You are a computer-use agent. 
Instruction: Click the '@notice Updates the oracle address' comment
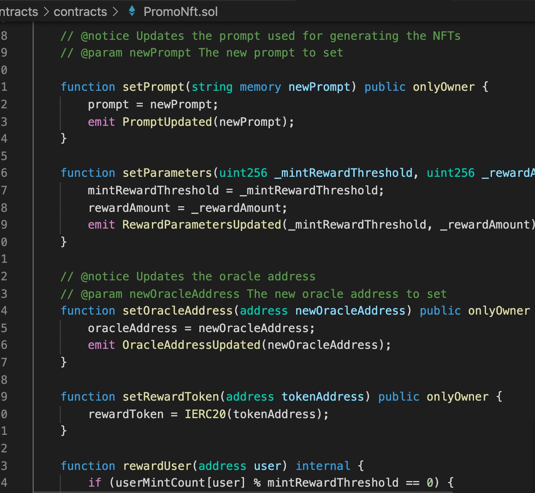pyautogui.click(x=188, y=276)
